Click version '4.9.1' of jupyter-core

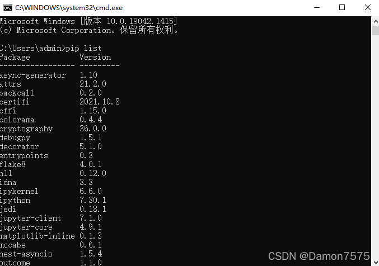[x=91, y=227]
